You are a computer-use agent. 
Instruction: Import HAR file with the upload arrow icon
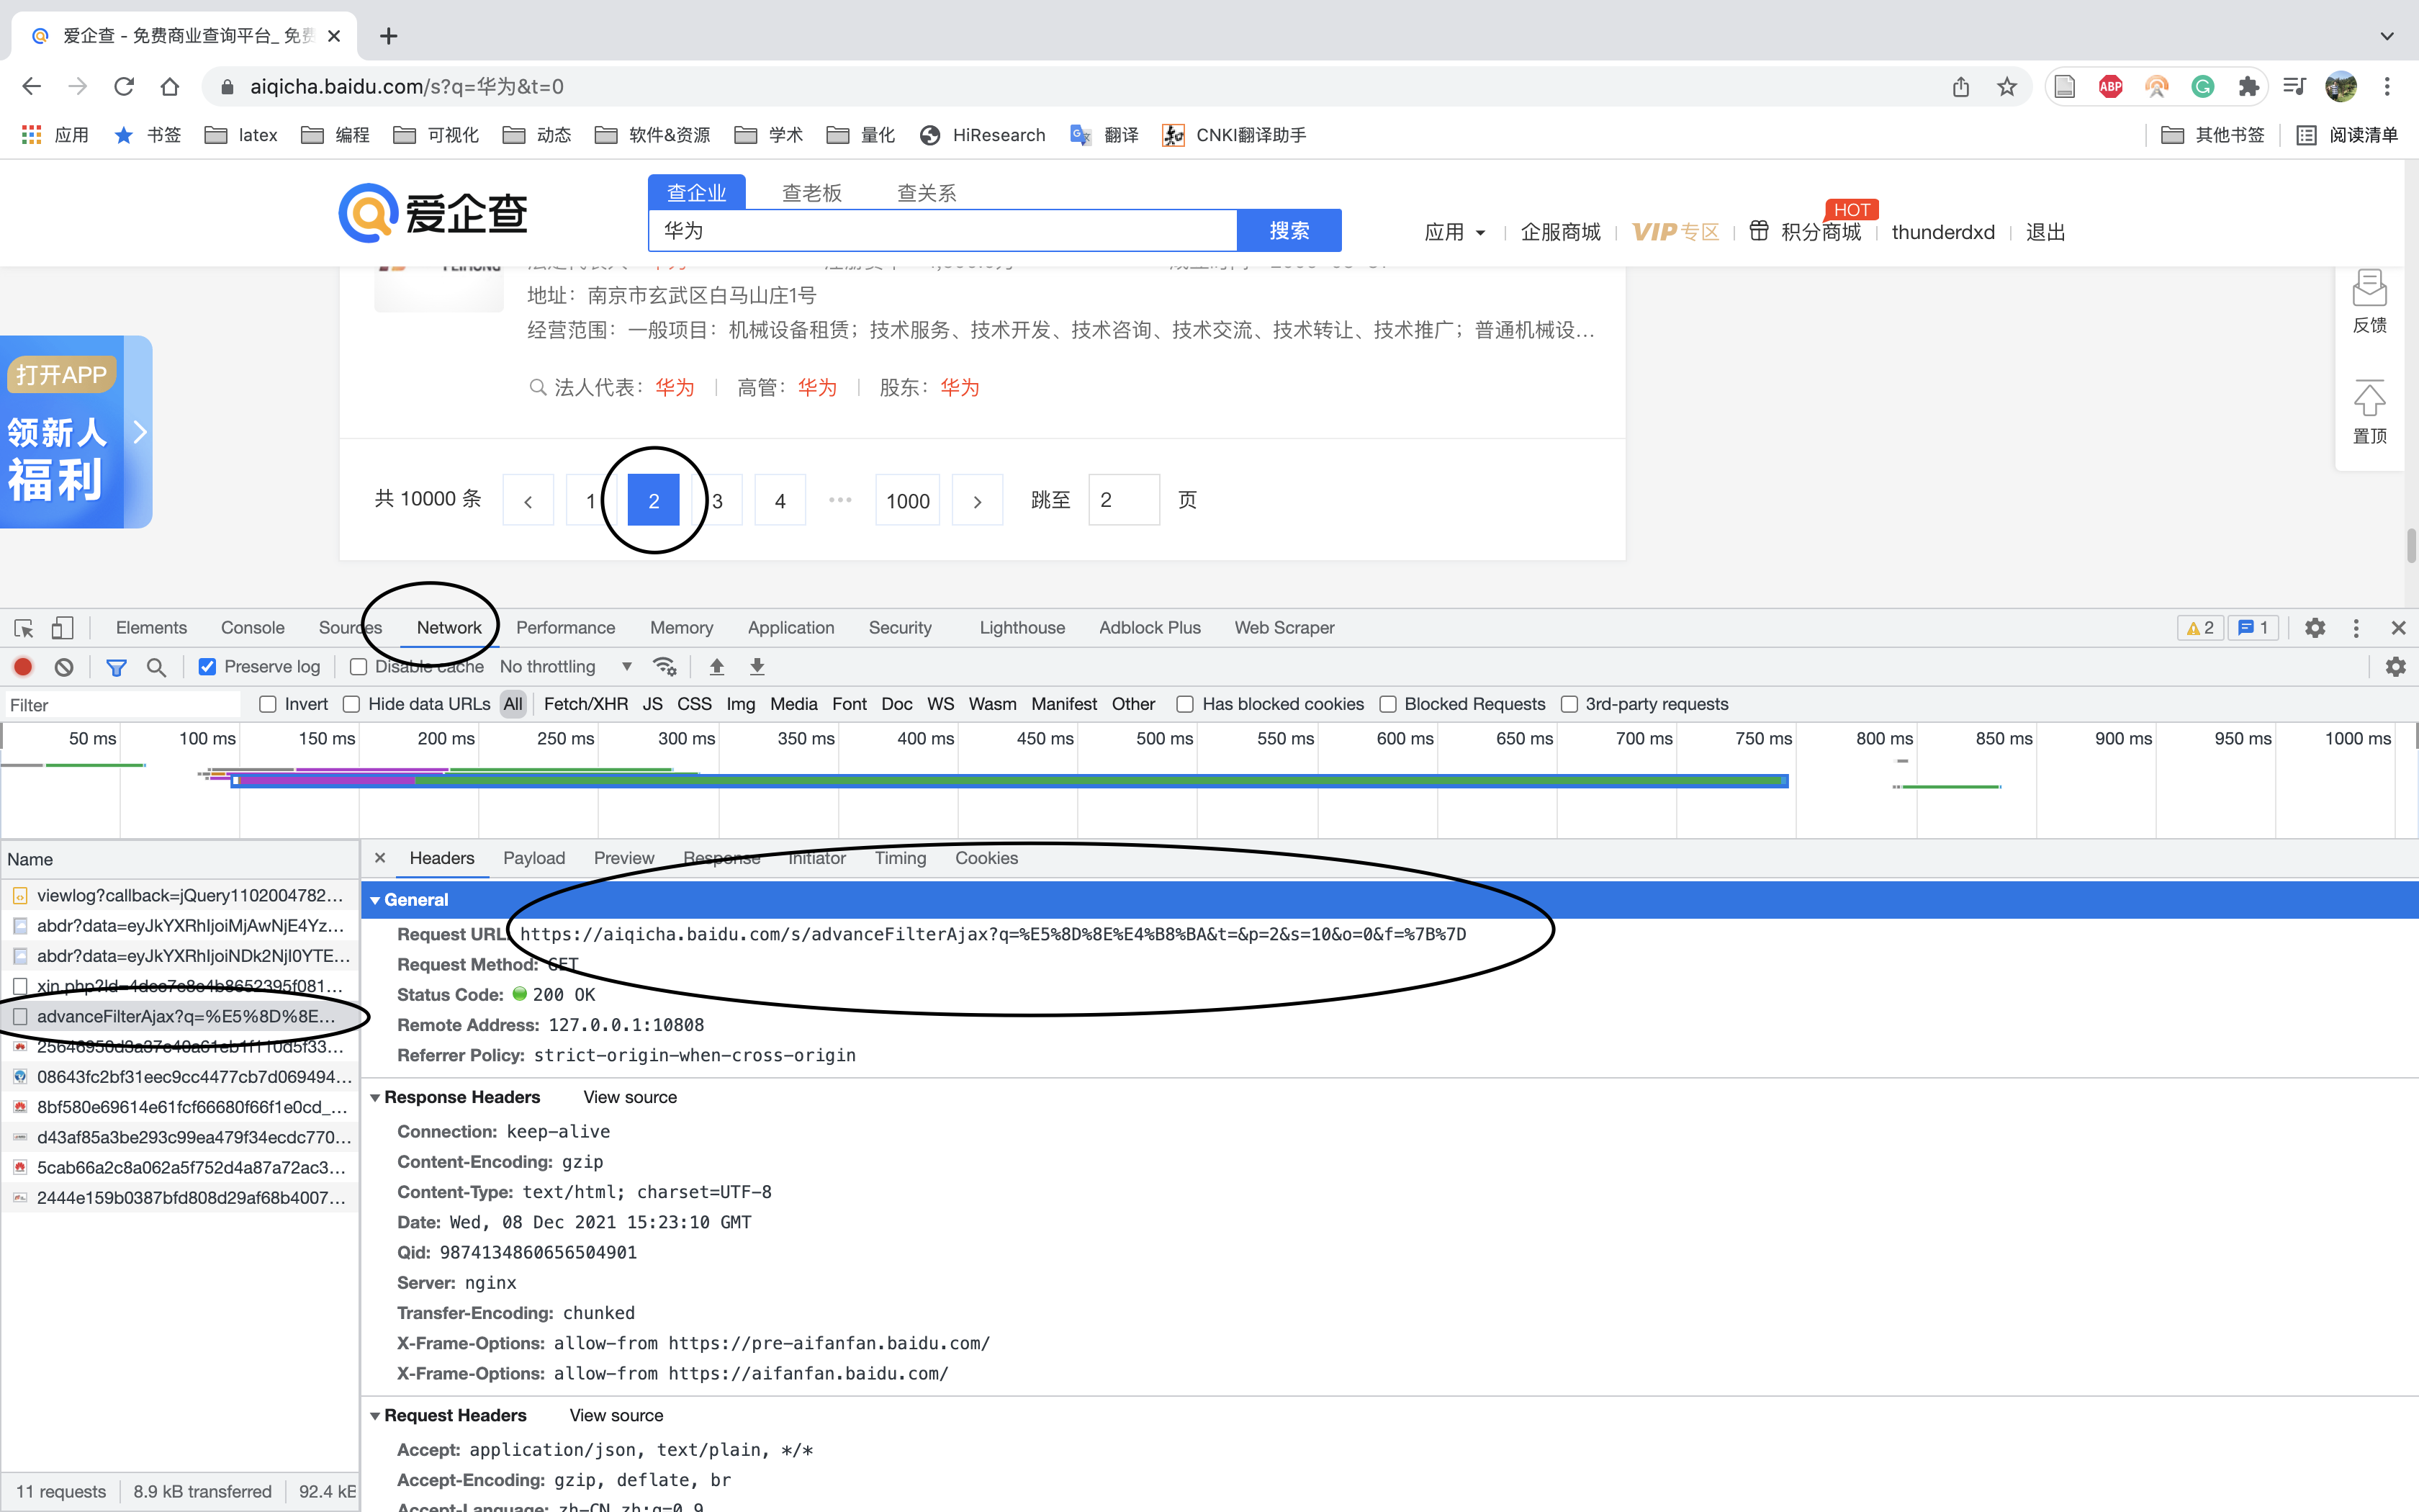717,666
